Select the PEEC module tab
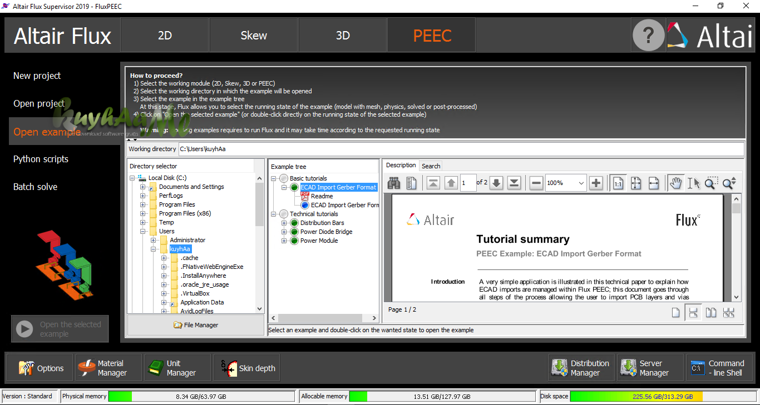 click(x=432, y=35)
